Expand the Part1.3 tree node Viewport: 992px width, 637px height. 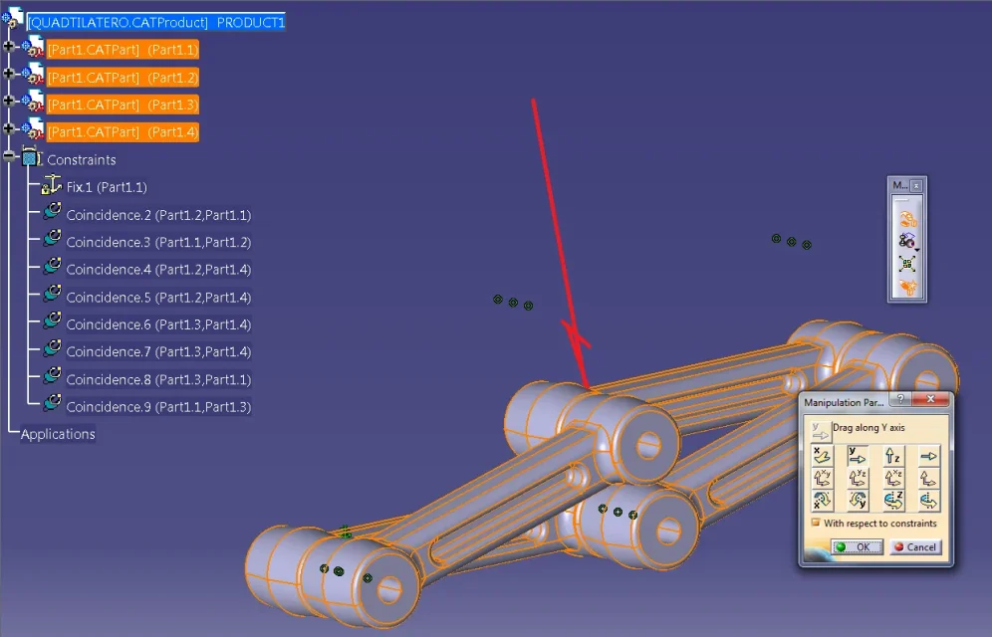click(8, 101)
